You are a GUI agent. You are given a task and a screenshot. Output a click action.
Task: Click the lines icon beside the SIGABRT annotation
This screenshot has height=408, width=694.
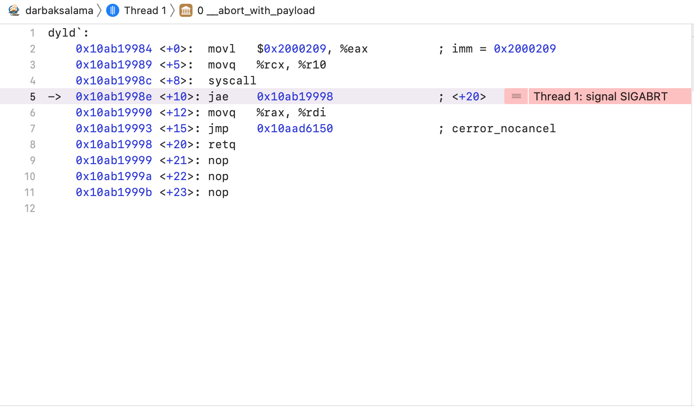[x=516, y=97]
